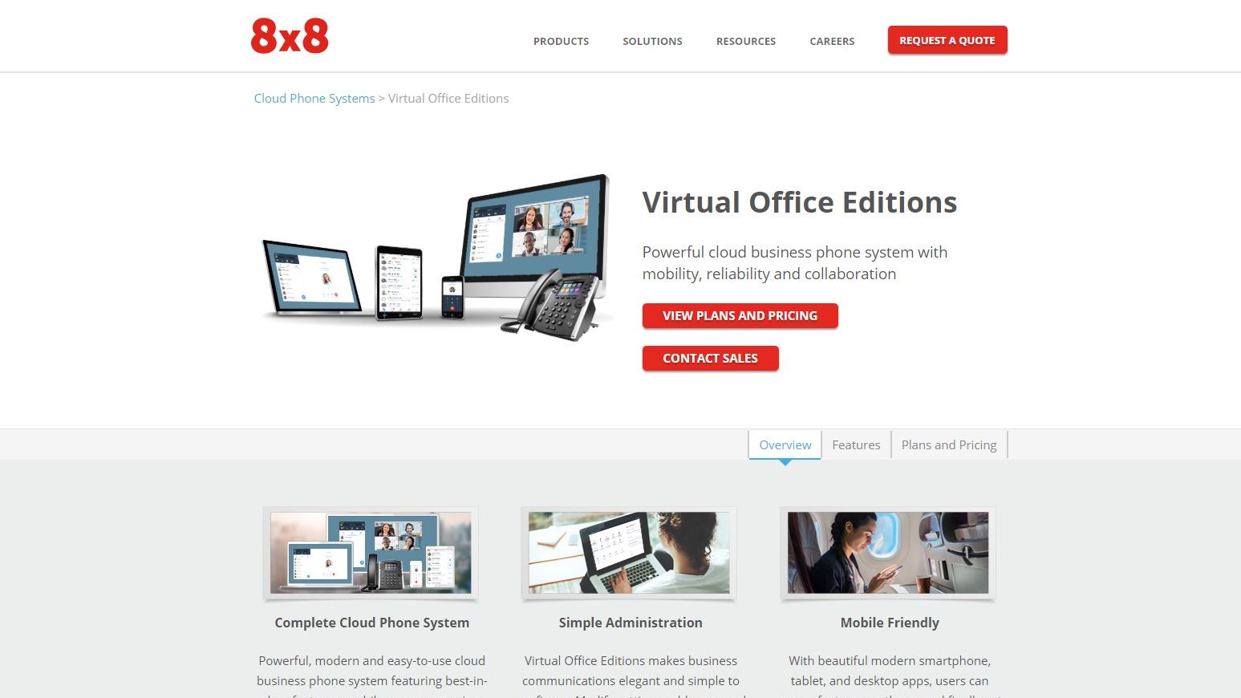Image resolution: width=1241 pixels, height=698 pixels.
Task: Open Simple Administration thumbnail image
Action: [x=629, y=553]
